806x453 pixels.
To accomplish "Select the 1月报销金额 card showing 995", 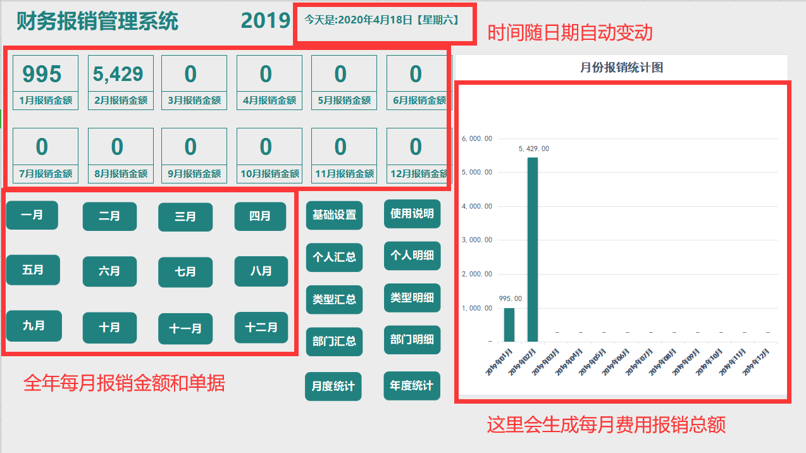I will coord(45,82).
